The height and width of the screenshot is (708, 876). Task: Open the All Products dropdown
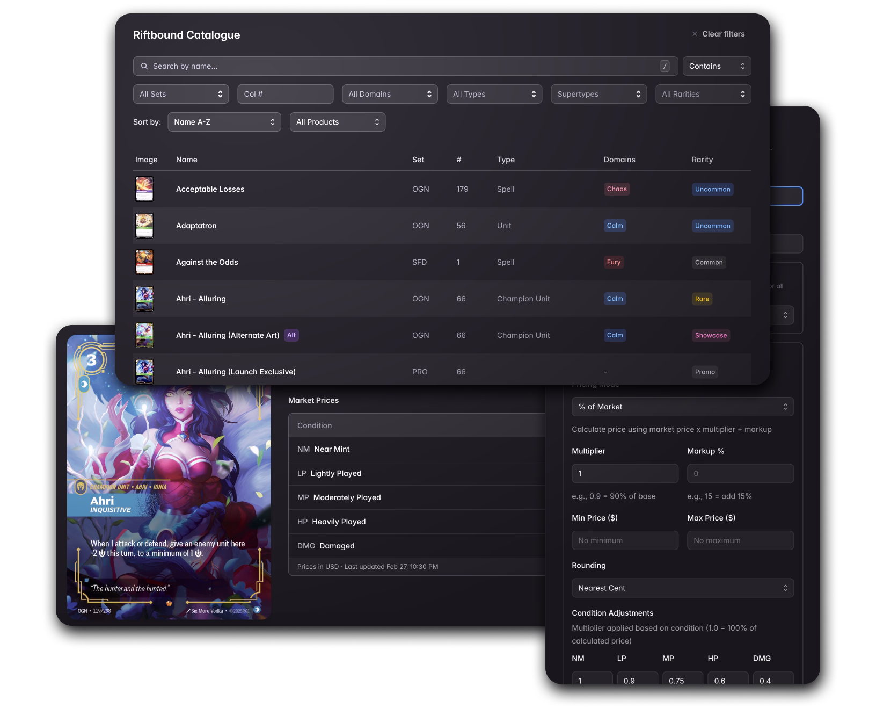338,122
